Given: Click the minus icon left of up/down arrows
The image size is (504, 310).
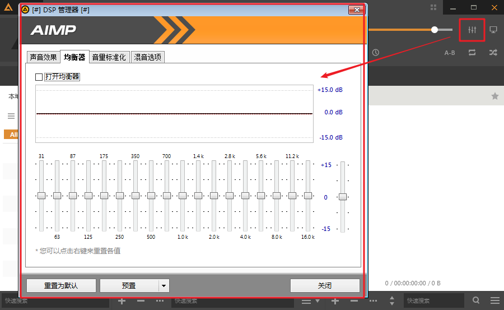Looking at the screenshot, I should point(354,301).
